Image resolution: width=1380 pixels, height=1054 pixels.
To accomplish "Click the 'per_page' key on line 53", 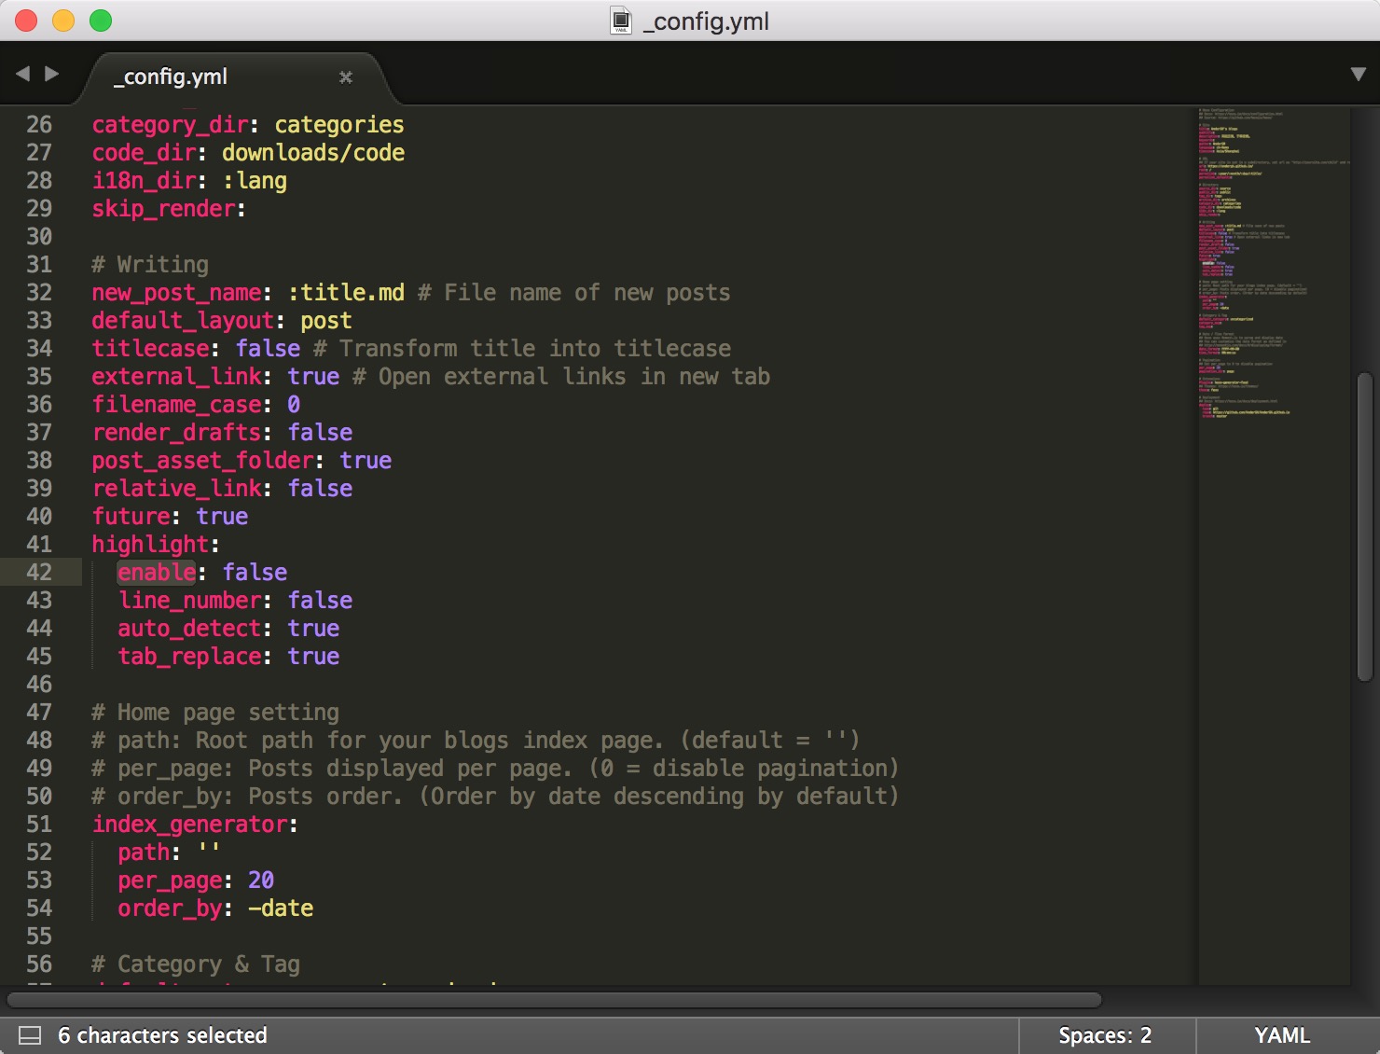I will (x=170, y=880).
